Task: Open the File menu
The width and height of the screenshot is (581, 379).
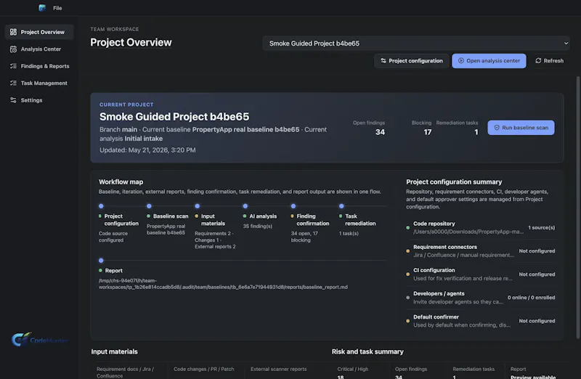Action: [57, 8]
